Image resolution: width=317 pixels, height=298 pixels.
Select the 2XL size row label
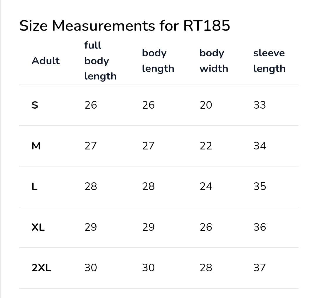(41, 268)
